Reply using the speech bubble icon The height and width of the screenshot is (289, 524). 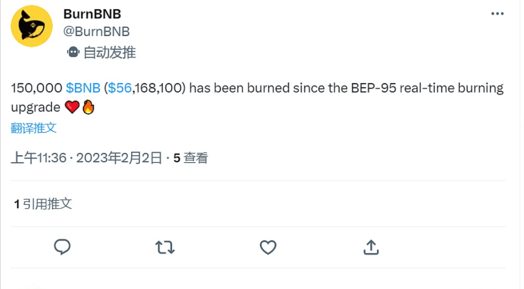click(x=62, y=247)
